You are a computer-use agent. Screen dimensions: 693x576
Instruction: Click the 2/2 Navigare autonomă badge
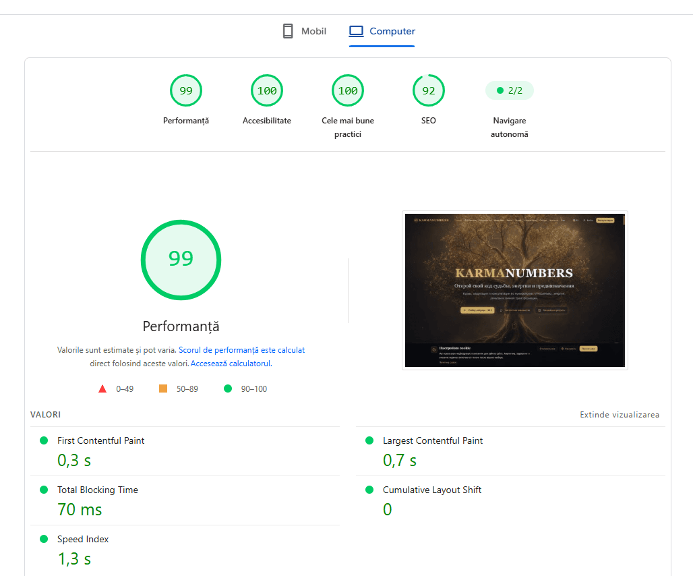click(510, 90)
